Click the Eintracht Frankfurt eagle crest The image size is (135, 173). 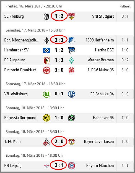click(x=47, y=70)
